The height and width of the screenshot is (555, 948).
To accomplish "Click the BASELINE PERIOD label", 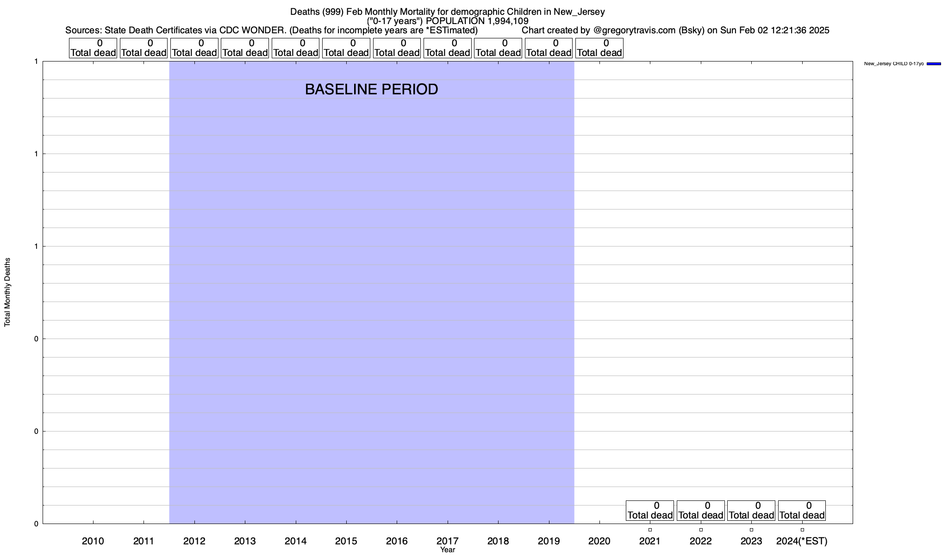I will (371, 89).
